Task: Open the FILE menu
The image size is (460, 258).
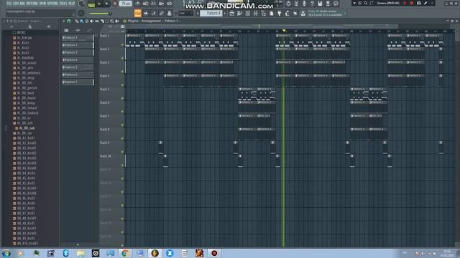Action: [x=9, y=4]
